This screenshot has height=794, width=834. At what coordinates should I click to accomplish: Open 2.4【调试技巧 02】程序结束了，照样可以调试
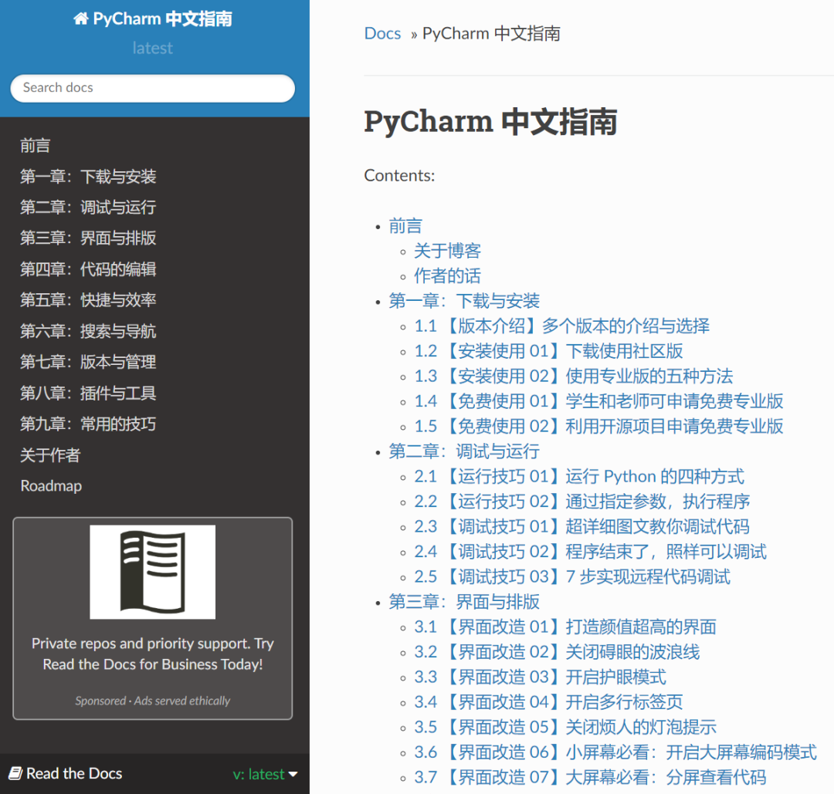(x=591, y=551)
